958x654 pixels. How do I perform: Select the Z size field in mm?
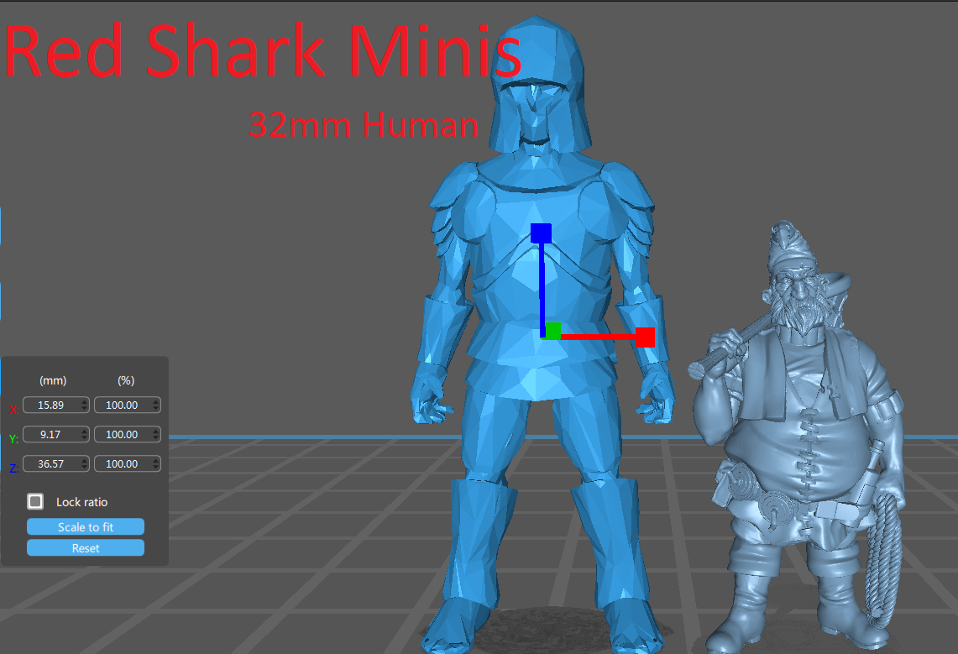(x=56, y=463)
